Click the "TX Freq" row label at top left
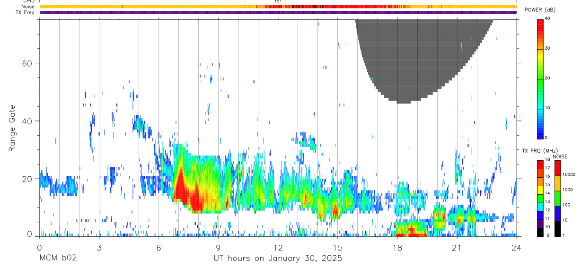Screen dimensions: 581x268 click(x=26, y=12)
